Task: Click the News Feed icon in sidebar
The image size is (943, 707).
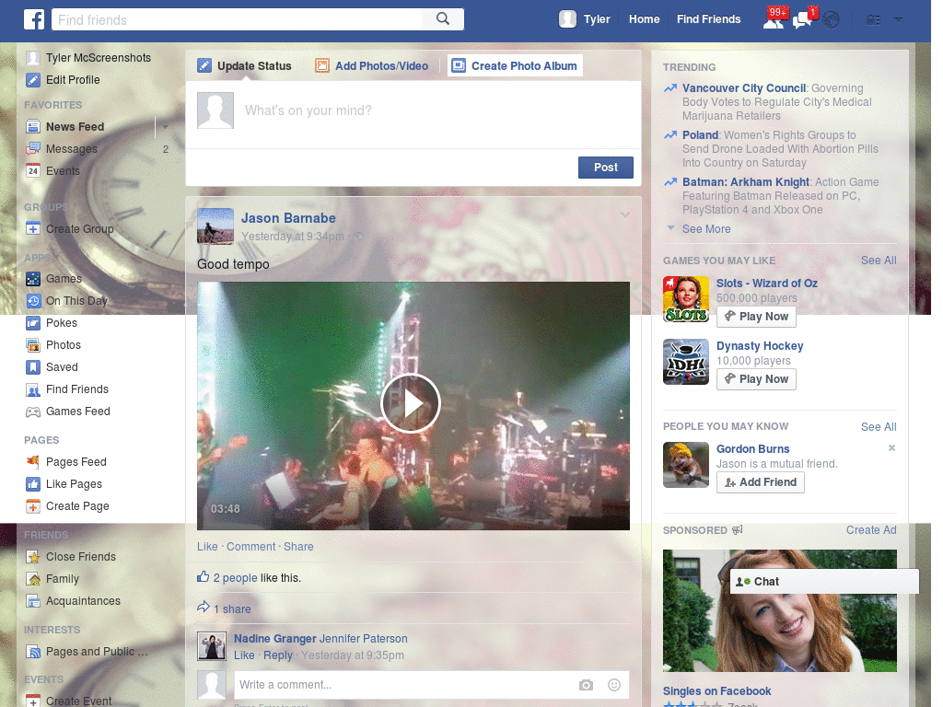Action: [33, 127]
